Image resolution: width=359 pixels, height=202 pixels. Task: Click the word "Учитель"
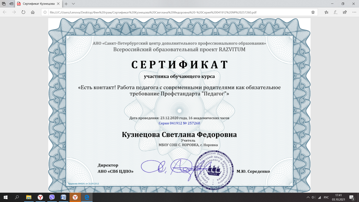click(x=188, y=140)
